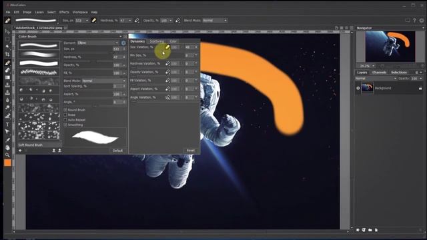This screenshot has height=240, width=427.
Task: Click the pen icon for Opacity Variation
Action: pyautogui.click(x=167, y=72)
